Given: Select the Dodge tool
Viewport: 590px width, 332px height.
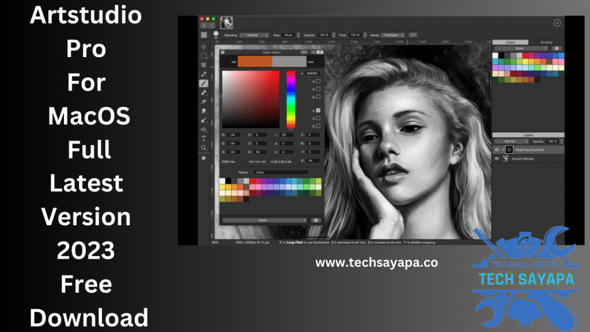Looking at the screenshot, I should click(x=203, y=120).
